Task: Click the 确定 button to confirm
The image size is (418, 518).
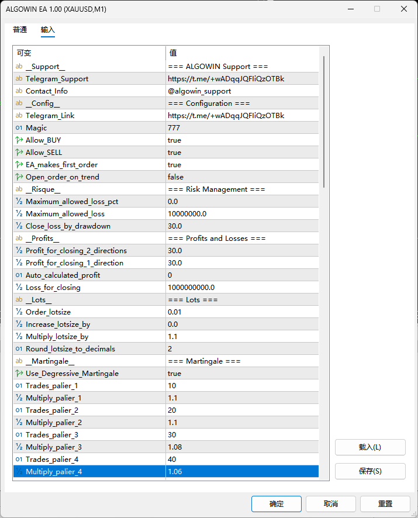Action: [277, 504]
